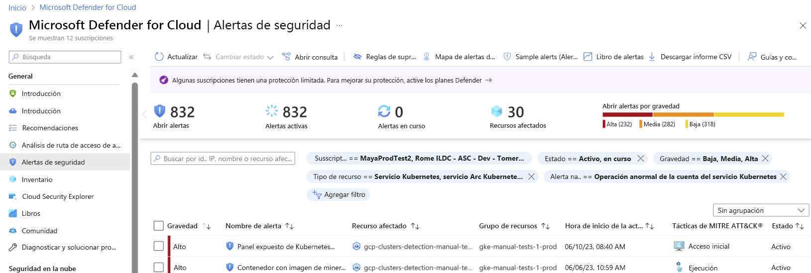Click the sidebar scroll up arrow

(134, 75)
